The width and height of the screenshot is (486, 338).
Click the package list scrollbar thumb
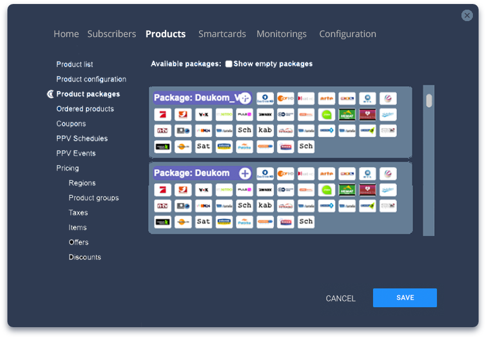point(429,101)
